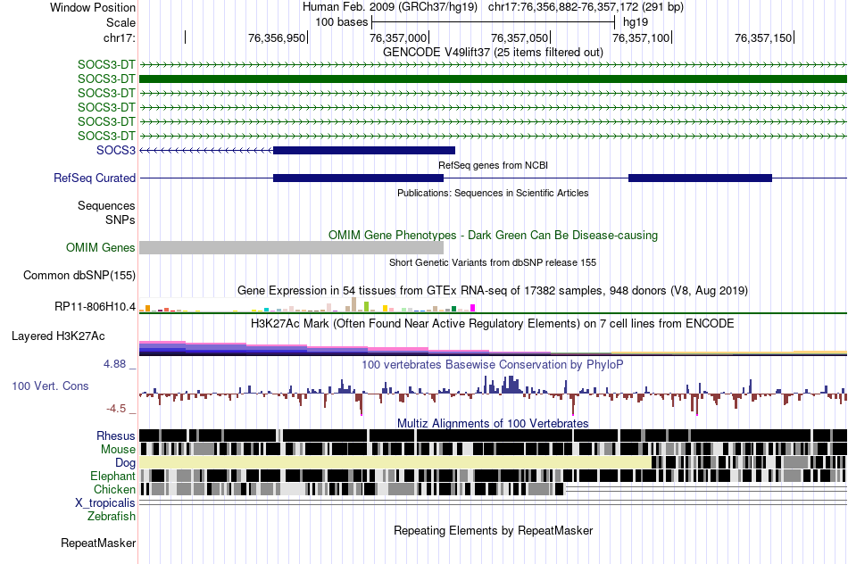Click the OMIM Genes label
This screenshot has width=848, height=564.
coord(100,248)
